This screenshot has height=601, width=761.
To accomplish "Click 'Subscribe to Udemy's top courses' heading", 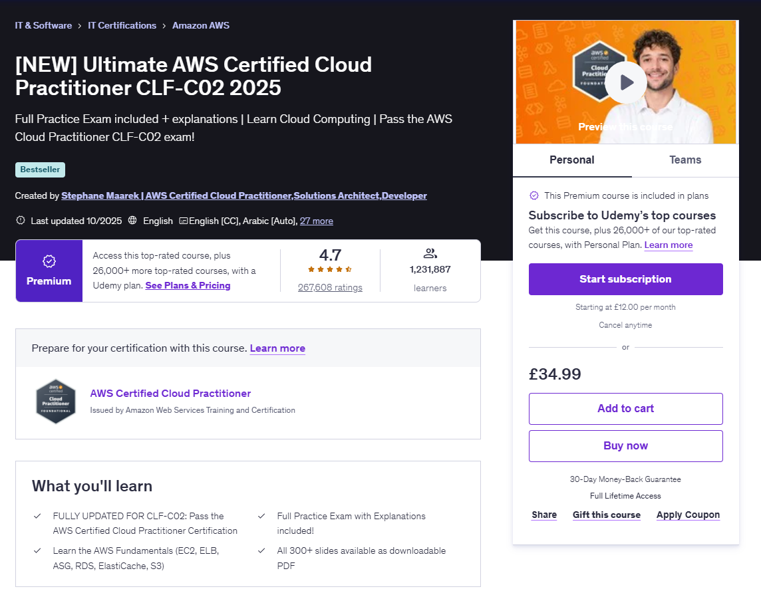I will tap(622, 215).
